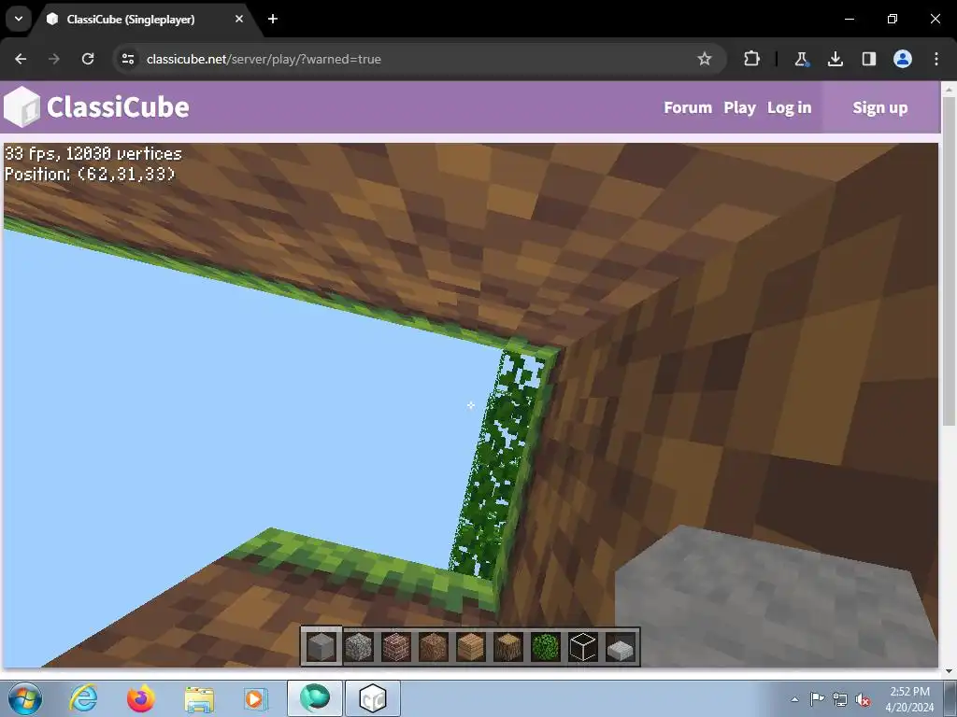Open Chrome Labs flask icon
The width and height of the screenshot is (957, 717).
point(801,59)
